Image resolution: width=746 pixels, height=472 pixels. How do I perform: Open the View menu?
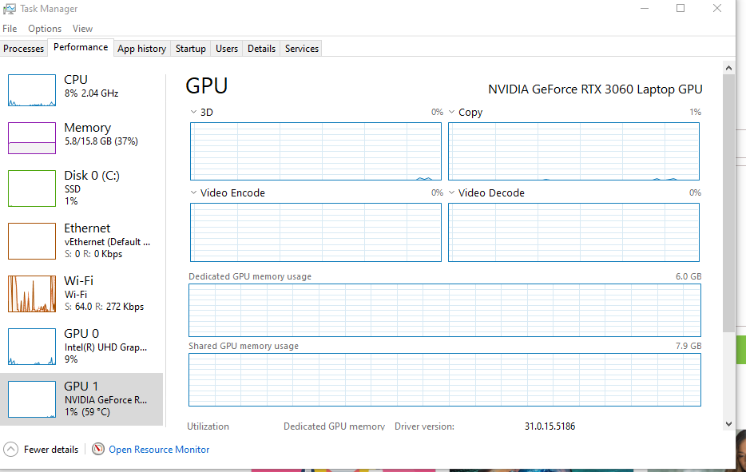click(x=82, y=29)
